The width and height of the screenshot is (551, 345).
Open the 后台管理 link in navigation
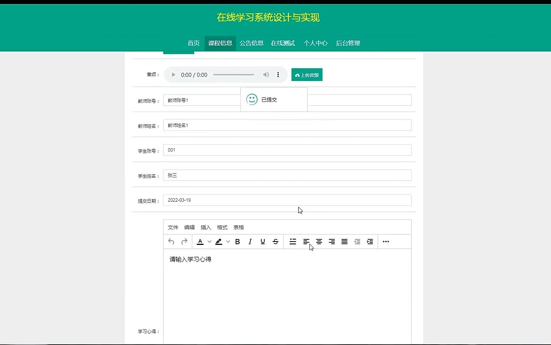pos(348,43)
